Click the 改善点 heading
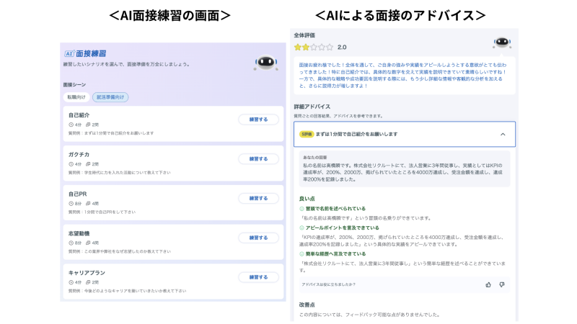Screen dimensions: 577x324 tap(307, 305)
